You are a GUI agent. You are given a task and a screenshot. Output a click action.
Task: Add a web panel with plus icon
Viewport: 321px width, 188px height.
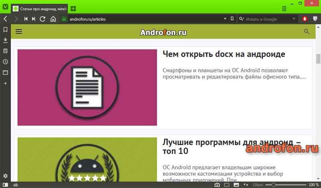coord(5,83)
